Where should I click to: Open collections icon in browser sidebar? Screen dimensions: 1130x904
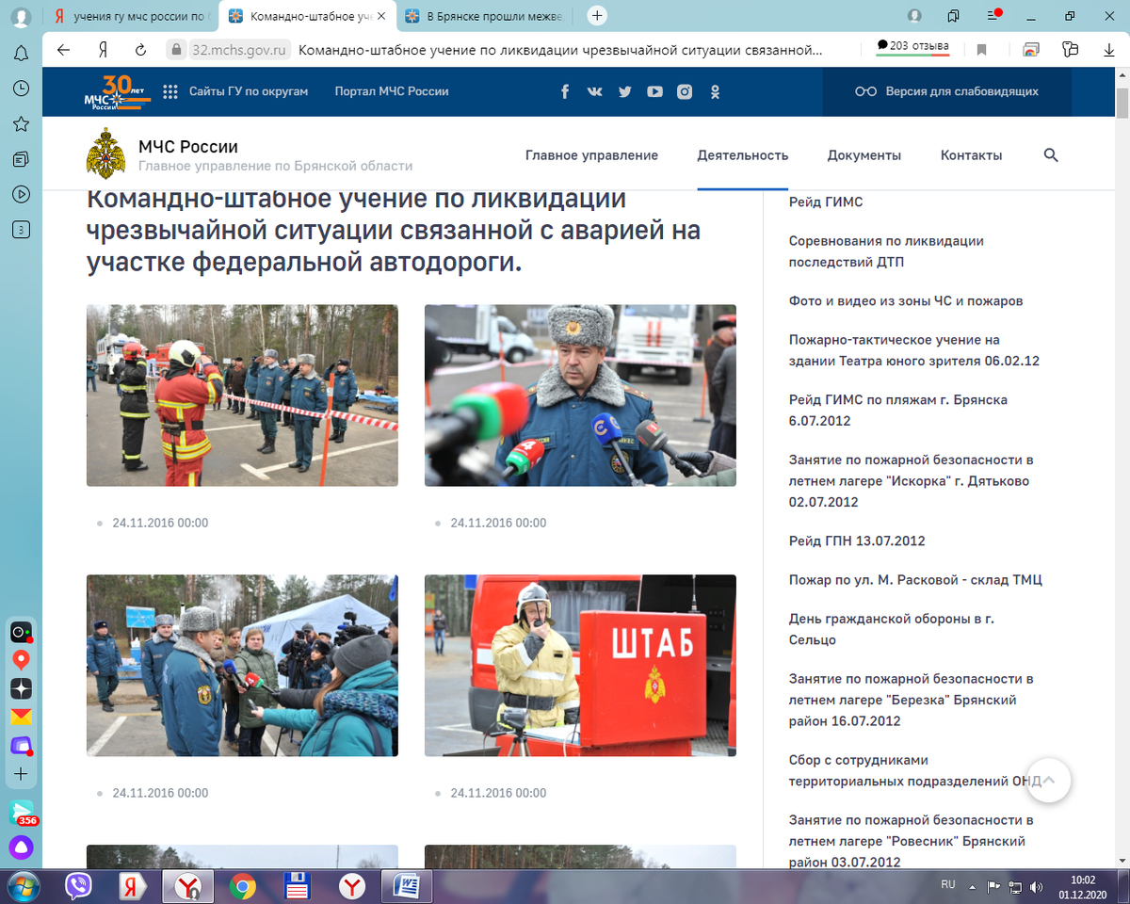point(21,159)
